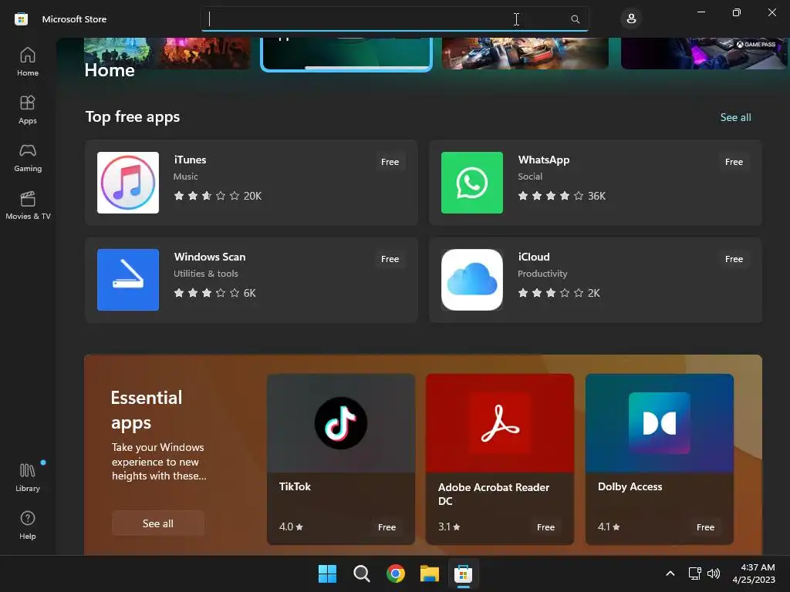The width and height of the screenshot is (790, 592).
Task: Open the volume tray icon
Action: (714, 573)
